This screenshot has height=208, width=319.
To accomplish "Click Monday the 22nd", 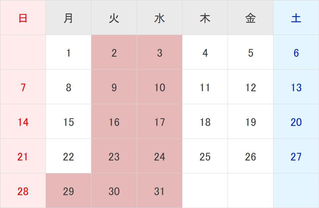I will click(x=68, y=157).
